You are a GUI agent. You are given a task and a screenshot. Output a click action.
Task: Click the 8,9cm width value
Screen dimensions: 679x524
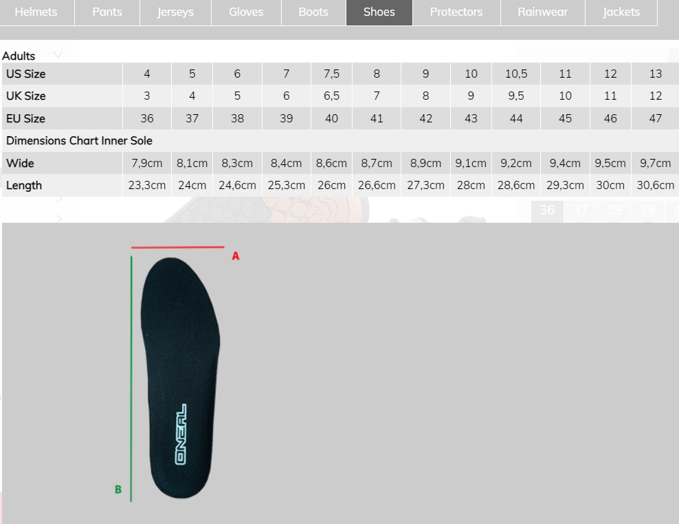point(426,163)
